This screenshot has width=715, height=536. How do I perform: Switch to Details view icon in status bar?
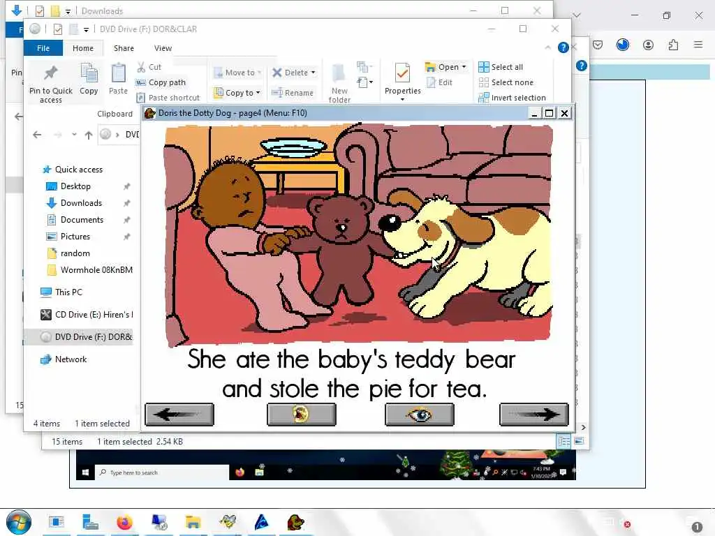pos(563,441)
